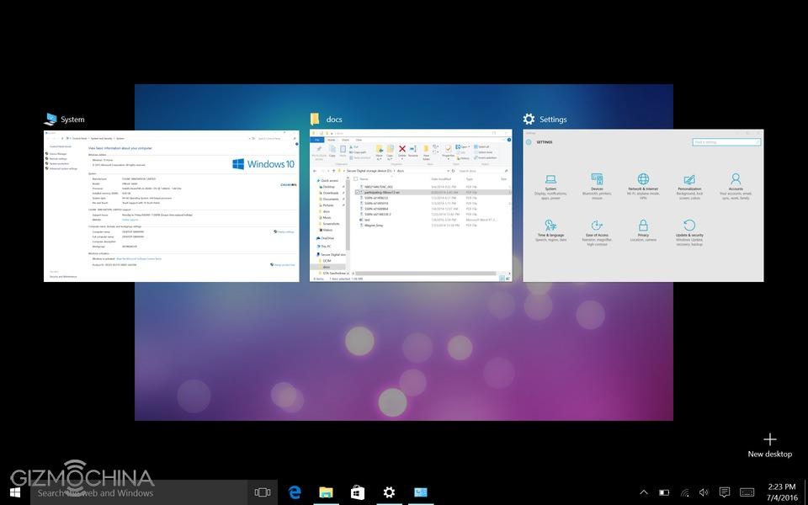Switch to the System window thumbnail

[x=171, y=206]
